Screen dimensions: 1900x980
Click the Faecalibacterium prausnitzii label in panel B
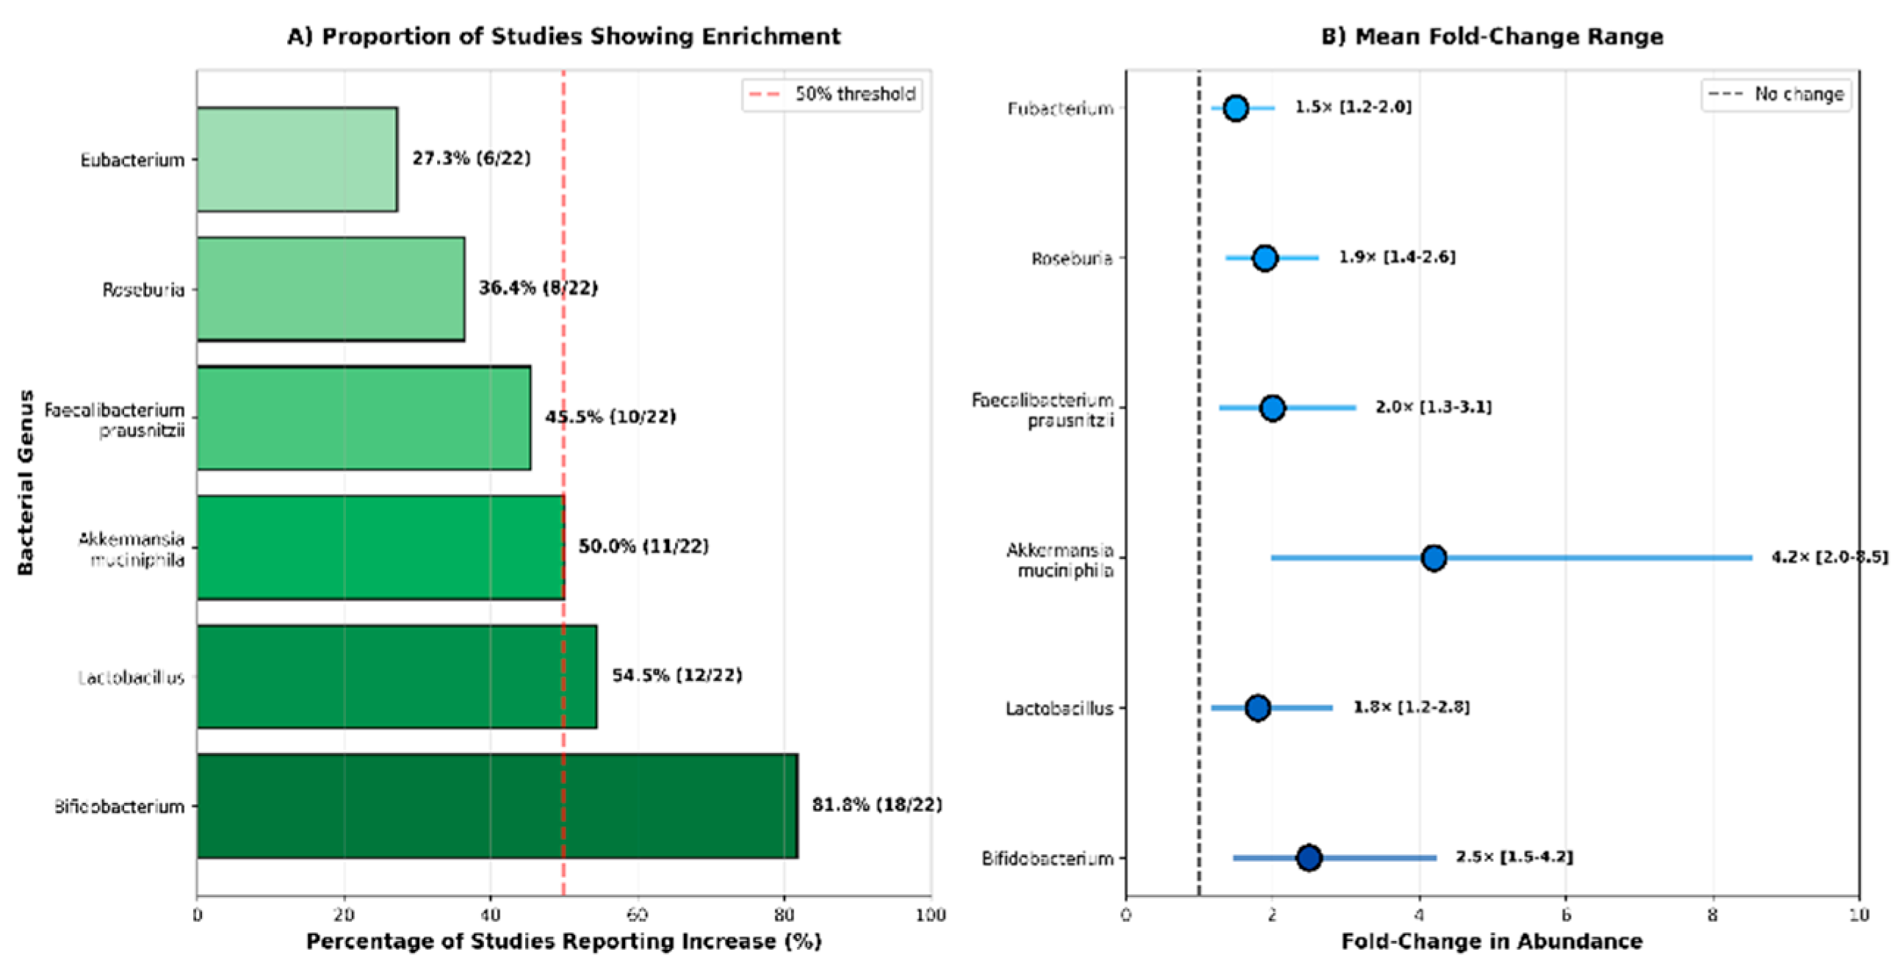[1042, 411]
